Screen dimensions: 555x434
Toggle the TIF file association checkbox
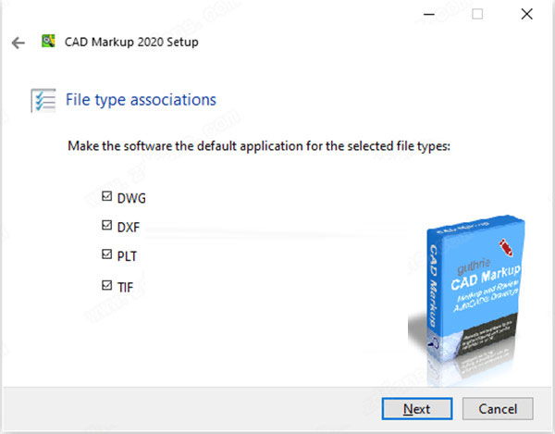106,285
